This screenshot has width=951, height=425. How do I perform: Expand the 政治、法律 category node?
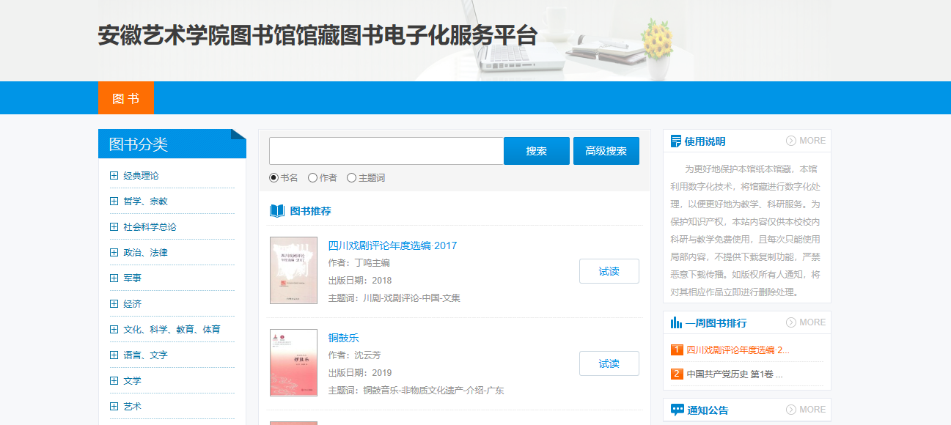[114, 253]
